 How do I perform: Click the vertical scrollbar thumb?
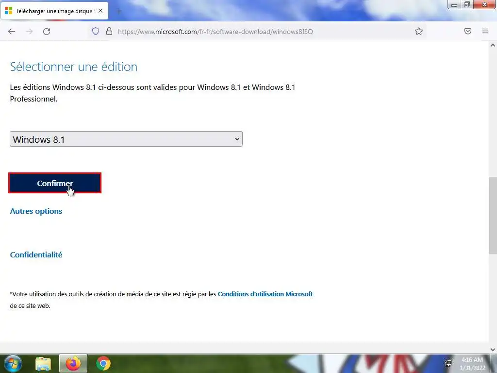point(493,215)
